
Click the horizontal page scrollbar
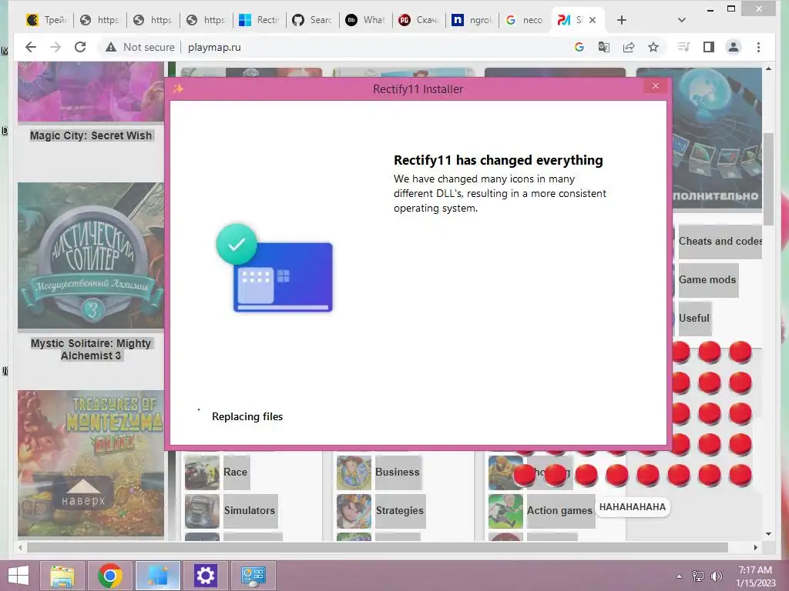click(378, 547)
